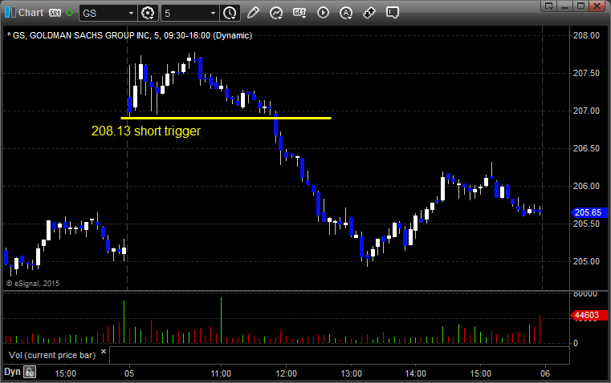The height and width of the screenshot is (383, 611).
Task: Click the GS Goldman Sachs chart title
Action: point(130,35)
